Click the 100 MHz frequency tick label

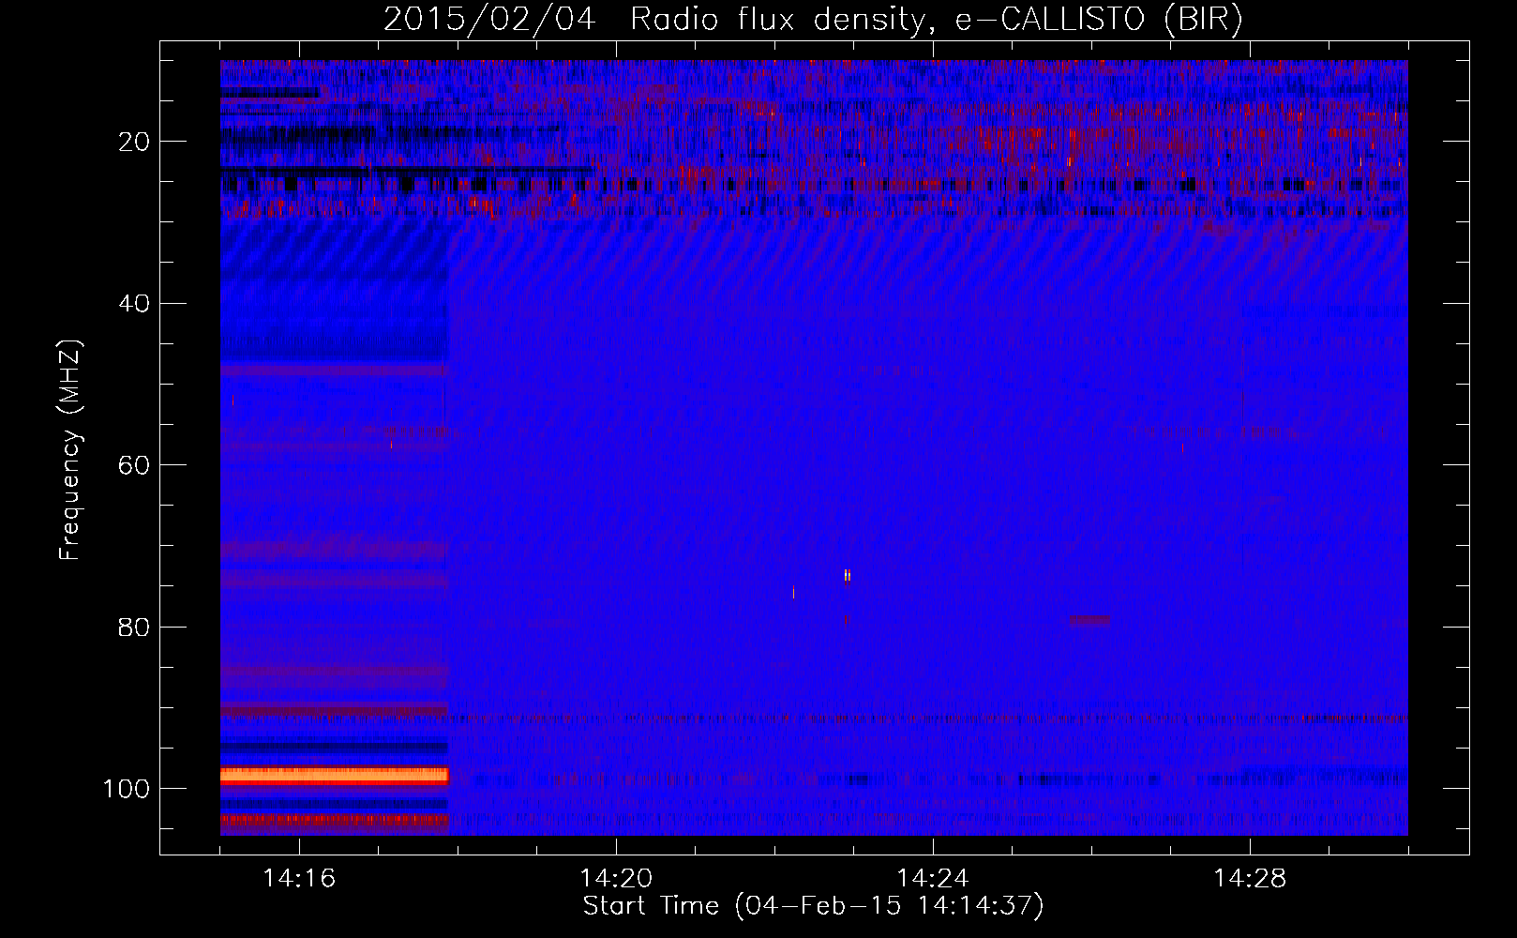click(x=127, y=789)
